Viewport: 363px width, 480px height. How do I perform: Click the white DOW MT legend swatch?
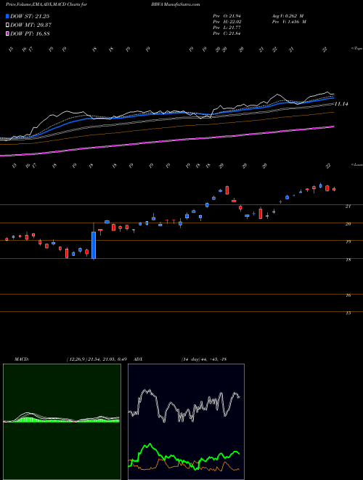(8, 25)
